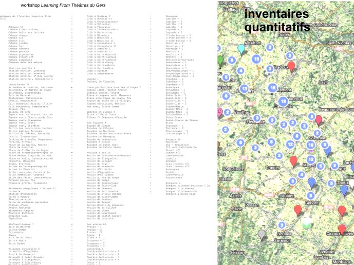The width and height of the screenshot is (354, 265).
Task: Click the workshop Learning From Théâtres du Gers title
Action: click(x=63, y=5)
